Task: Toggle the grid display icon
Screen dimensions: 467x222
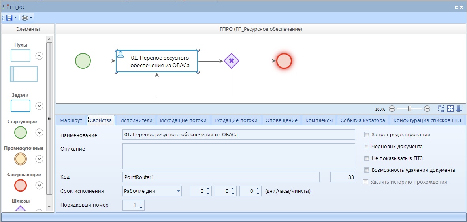Action: (459, 109)
